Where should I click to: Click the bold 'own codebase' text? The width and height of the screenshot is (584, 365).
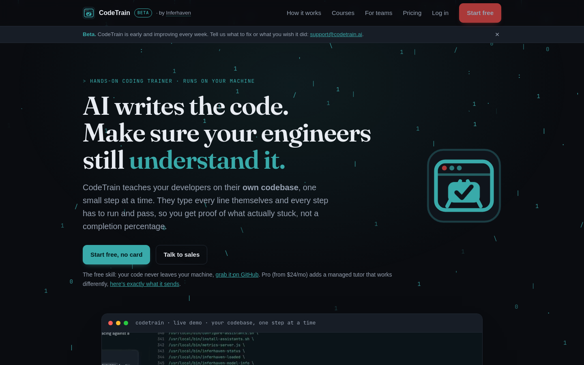(271, 187)
